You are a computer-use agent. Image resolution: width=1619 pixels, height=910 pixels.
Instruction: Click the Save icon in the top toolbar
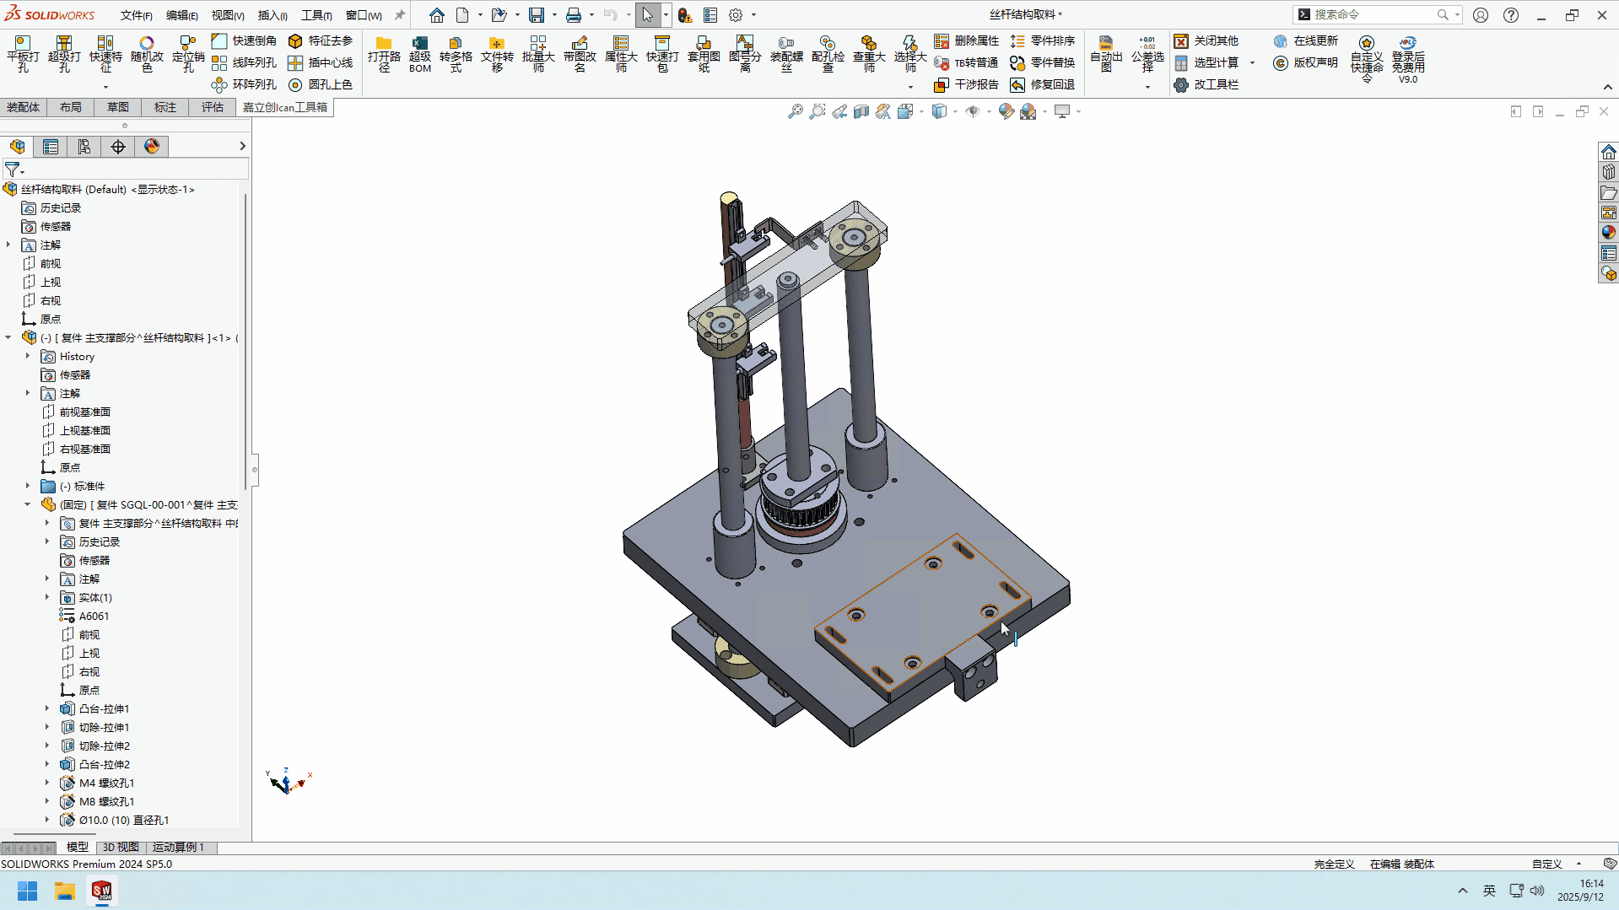pyautogui.click(x=537, y=15)
